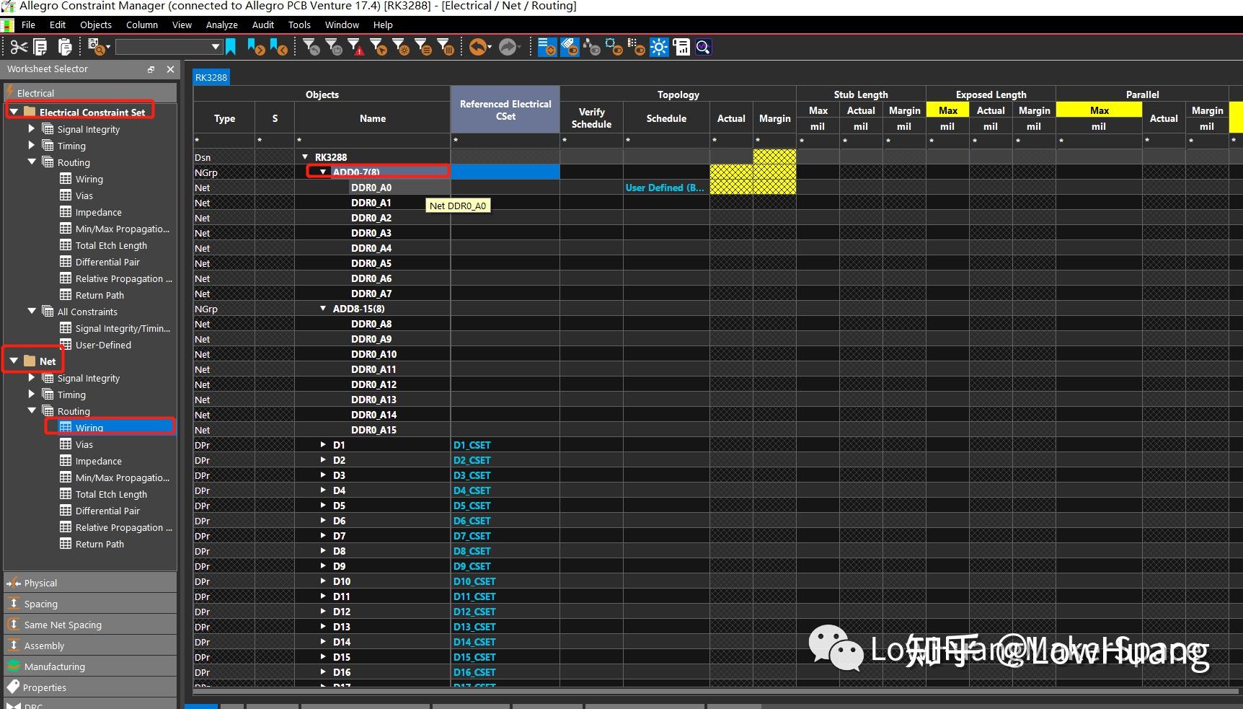Open the Find/Search tool at toolbar end
The width and height of the screenshot is (1243, 709).
(x=703, y=47)
